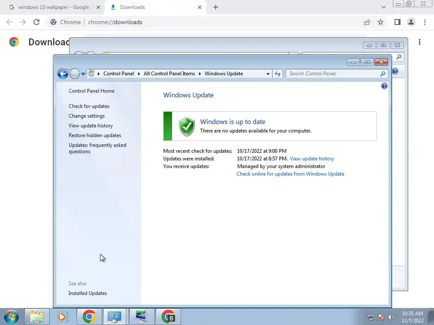Open recent pages dropdown next to navigation arrows
The height and width of the screenshot is (325, 434).
(83, 74)
